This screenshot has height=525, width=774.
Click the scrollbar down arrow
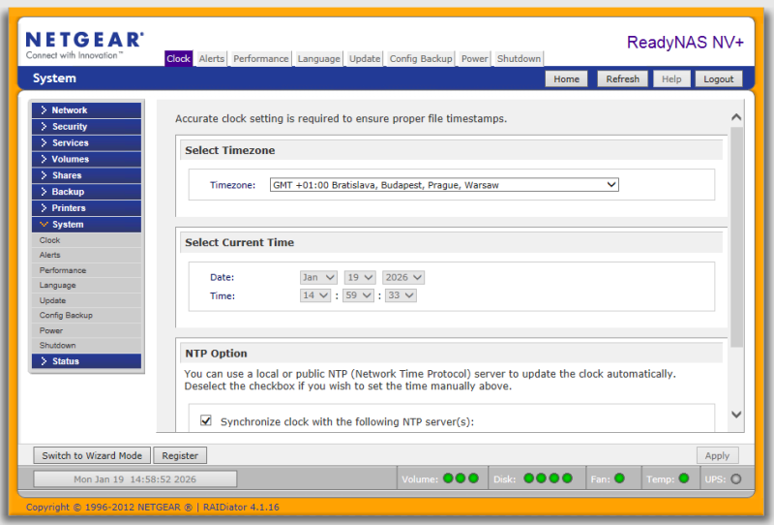(x=736, y=415)
